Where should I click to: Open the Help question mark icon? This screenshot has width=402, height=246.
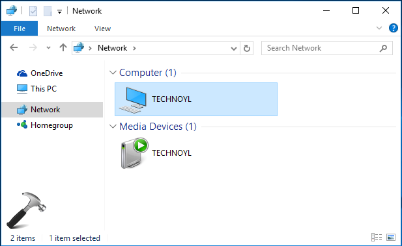(x=394, y=28)
